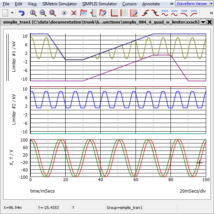Click the RMS measurement icon
This screenshot has width=214, height=214.
point(165,13)
